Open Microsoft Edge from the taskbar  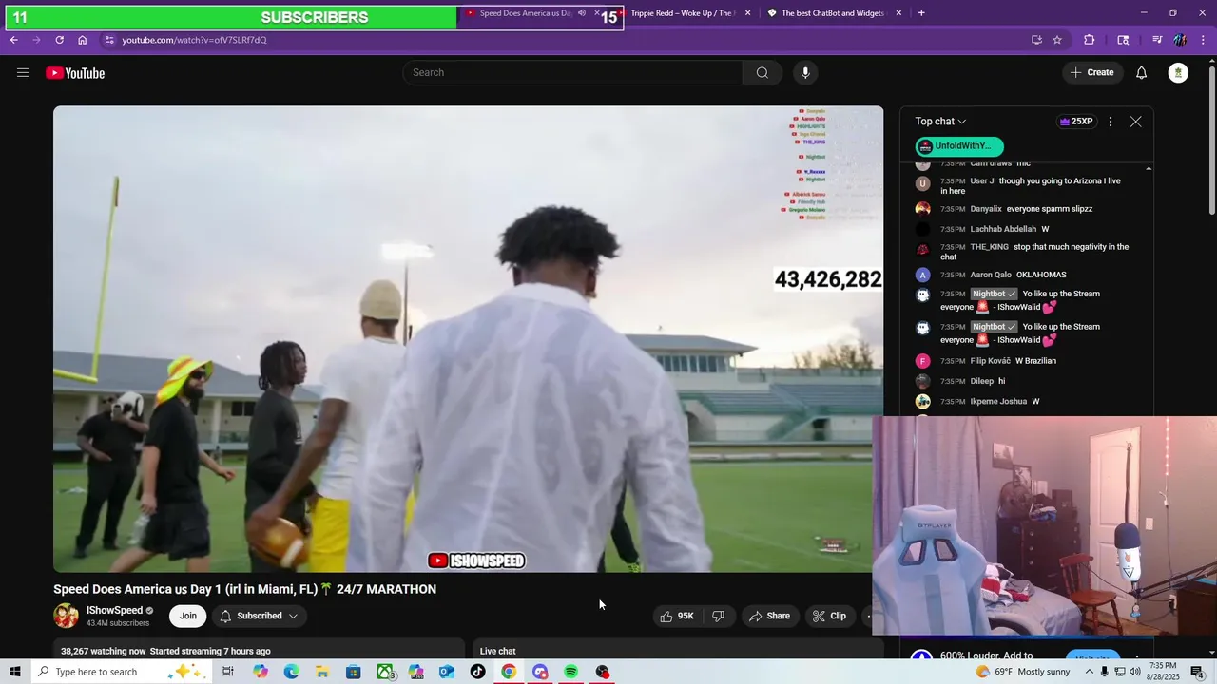click(x=291, y=672)
